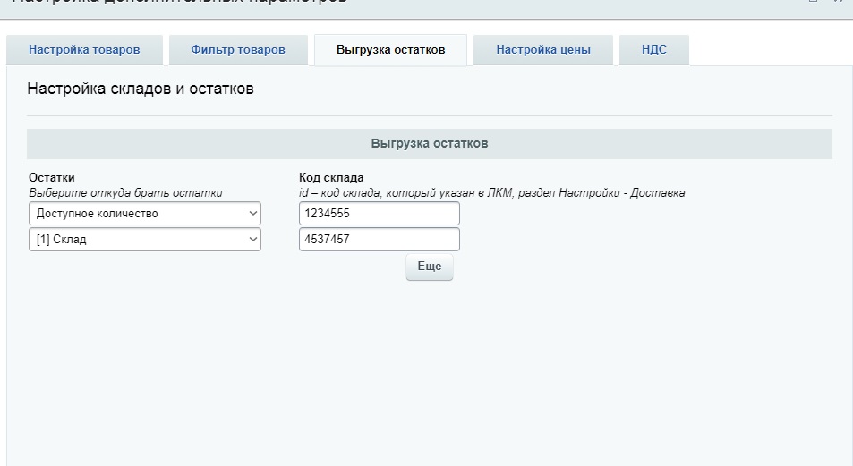Click the bold Код склада label
The height and width of the screenshot is (466, 853).
(x=331, y=177)
